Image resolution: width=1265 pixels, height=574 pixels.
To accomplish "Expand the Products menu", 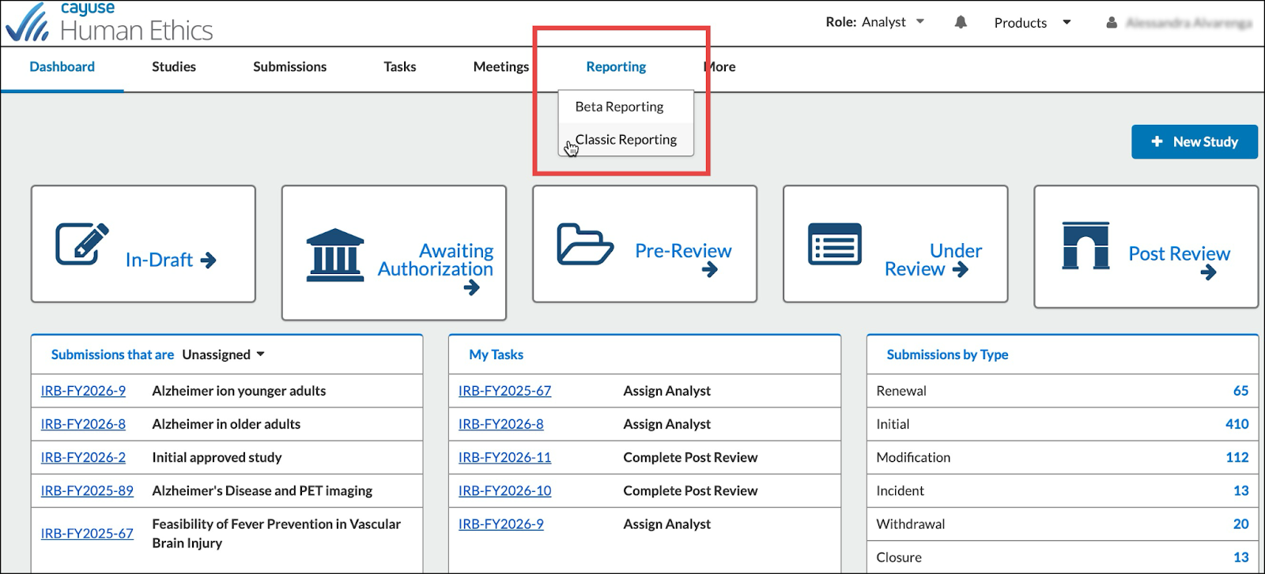I will 1033,23.
